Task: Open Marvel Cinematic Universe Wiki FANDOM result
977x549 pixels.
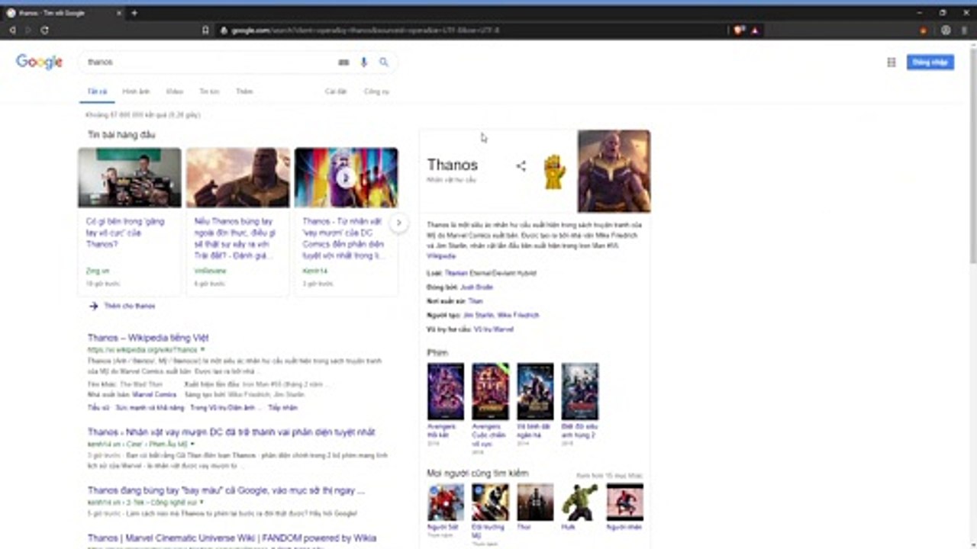Action: tap(232, 538)
